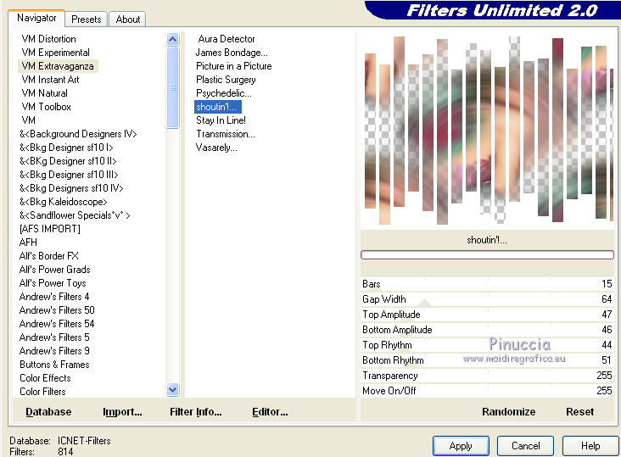Select Bkg Designer sf10 III category

click(x=69, y=175)
